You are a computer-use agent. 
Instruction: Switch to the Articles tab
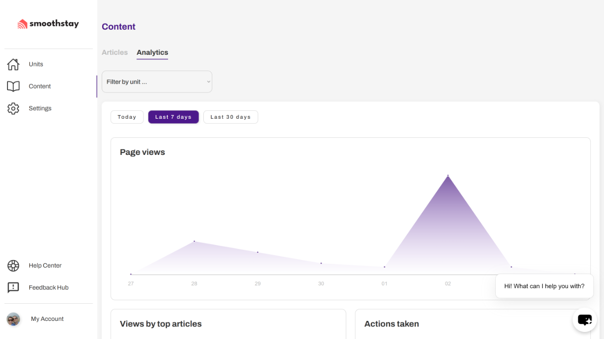click(x=115, y=52)
